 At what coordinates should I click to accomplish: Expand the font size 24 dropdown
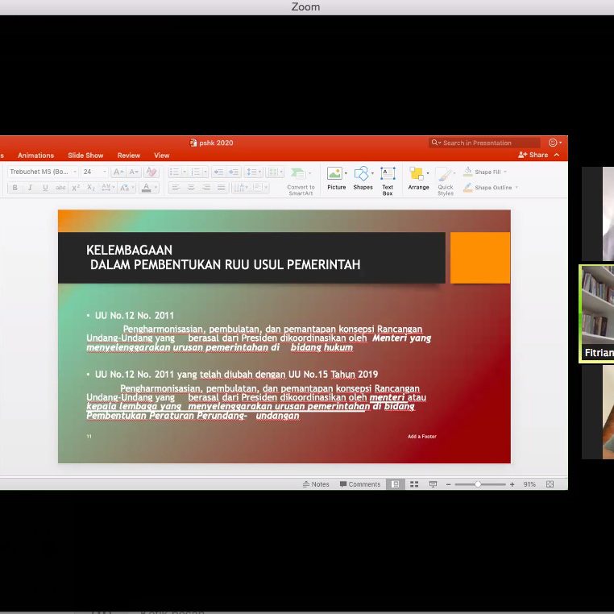click(x=104, y=172)
